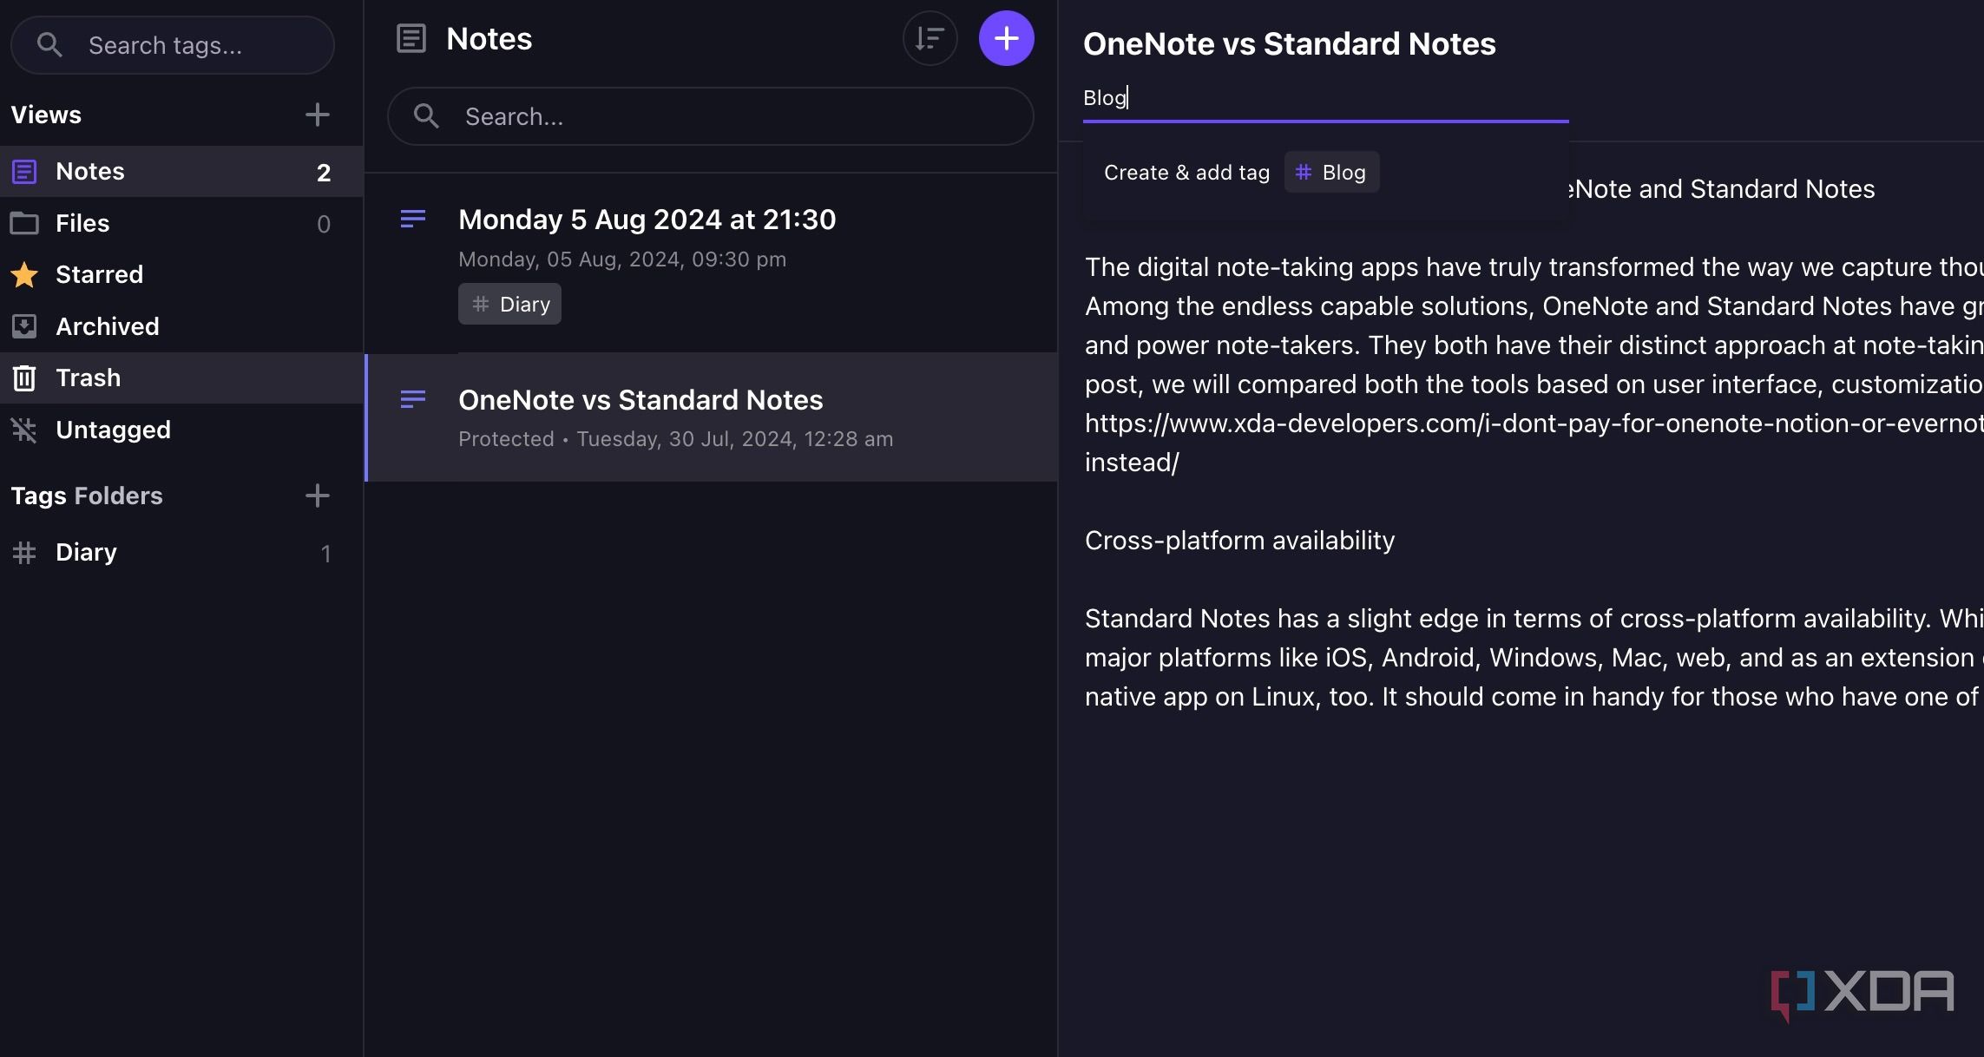The width and height of the screenshot is (1984, 1057).
Task: Select the Blog tag suggestion
Action: [x=1331, y=172]
